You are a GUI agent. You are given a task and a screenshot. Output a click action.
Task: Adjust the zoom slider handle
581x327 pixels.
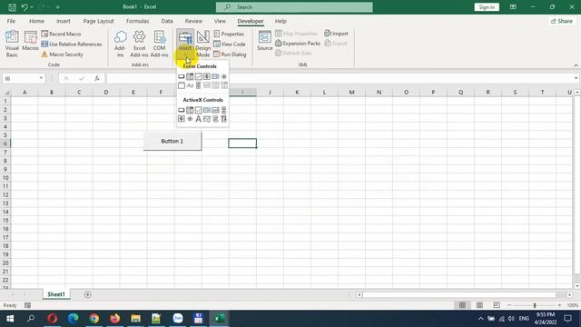pyautogui.click(x=535, y=305)
